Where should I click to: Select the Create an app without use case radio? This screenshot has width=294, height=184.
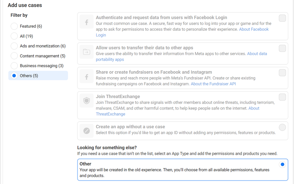pyautogui.click(x=282, y=127)
